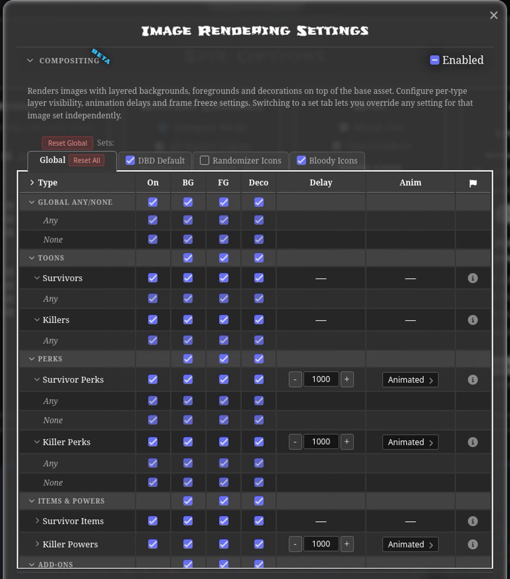
Task: Collapse the Killer Perks row
Action: point(37,442)
